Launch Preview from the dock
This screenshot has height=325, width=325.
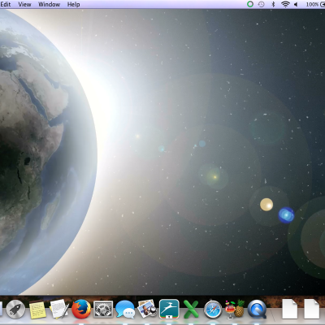(147, 309)
